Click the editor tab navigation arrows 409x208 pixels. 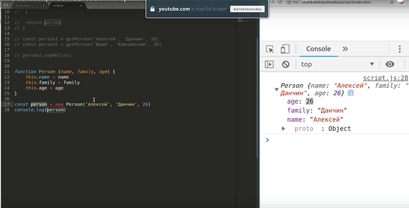point(5,5)
